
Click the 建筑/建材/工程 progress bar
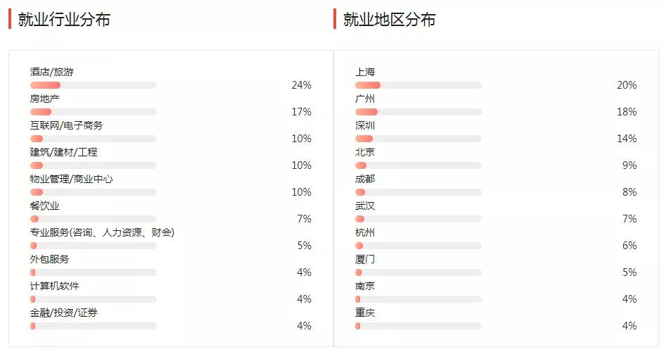(93, 165)
